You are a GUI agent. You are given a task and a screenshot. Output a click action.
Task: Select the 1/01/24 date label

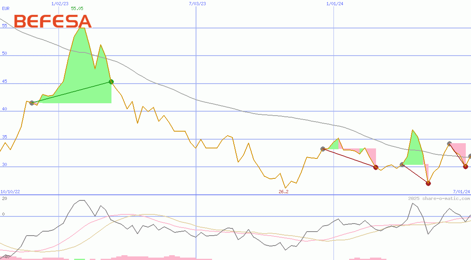point(335,4)
